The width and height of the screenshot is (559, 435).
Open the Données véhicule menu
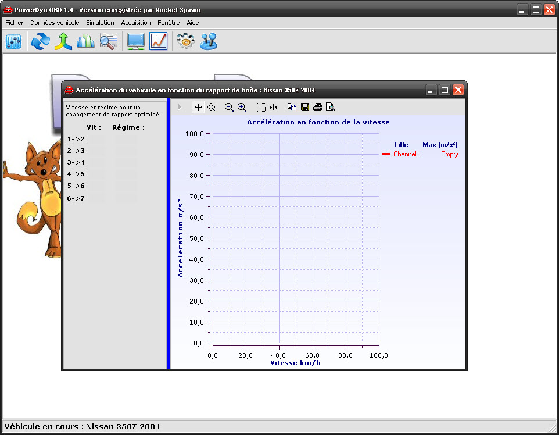pos(55,23)
